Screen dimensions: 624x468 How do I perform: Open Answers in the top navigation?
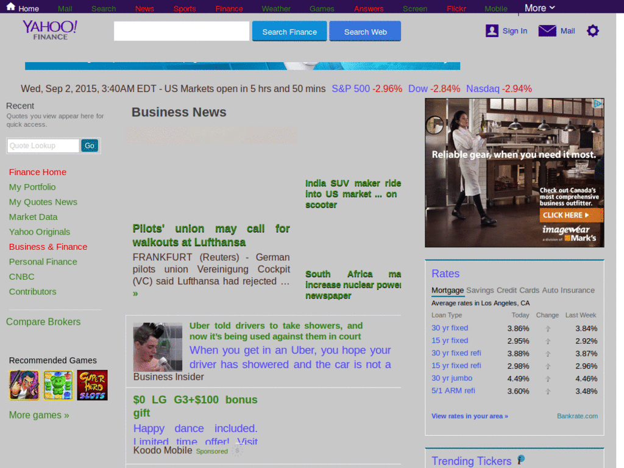click(369, 9)
